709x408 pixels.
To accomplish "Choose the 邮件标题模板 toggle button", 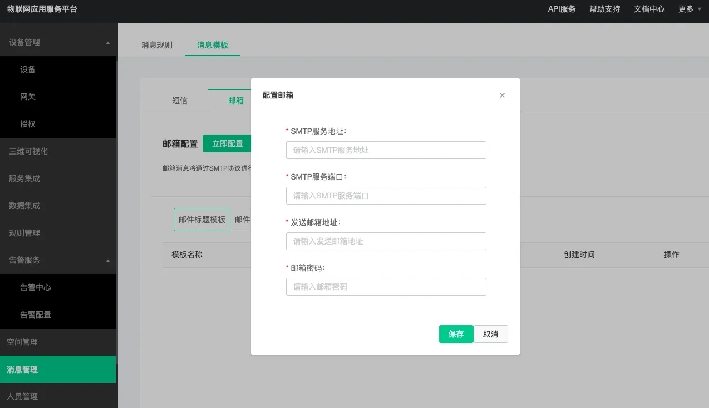I will click(202, 220).
